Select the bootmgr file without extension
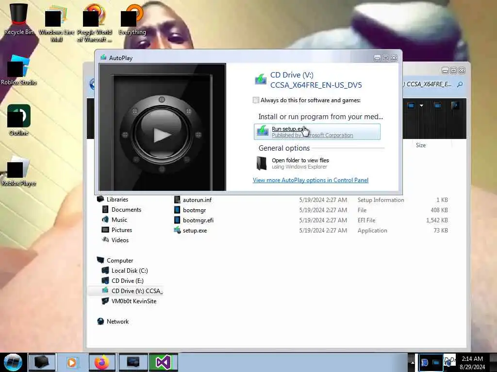497x372 pixels. coord(194,210)
